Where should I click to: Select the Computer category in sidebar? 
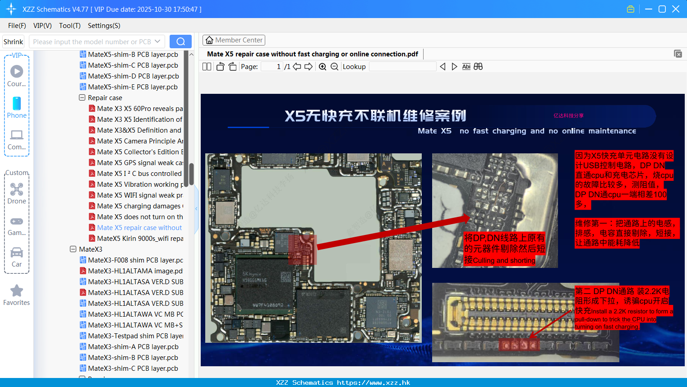(17, 139)
